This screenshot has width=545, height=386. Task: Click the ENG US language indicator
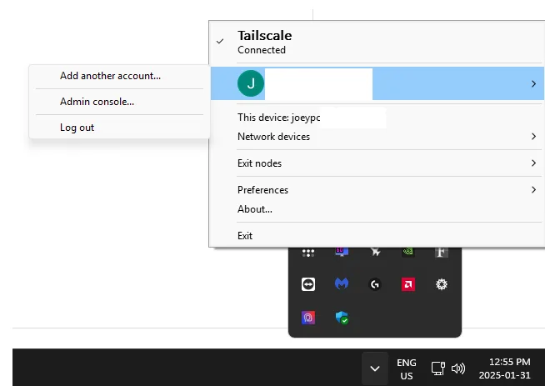(x=407, y=369)
